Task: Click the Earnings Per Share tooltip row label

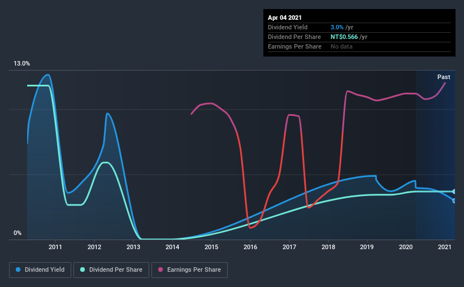Action: (294, 46)
